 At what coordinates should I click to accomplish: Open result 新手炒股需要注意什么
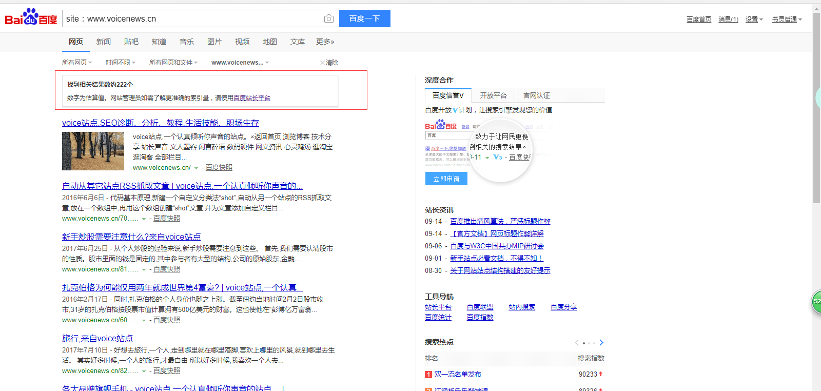click(x=131, y=237)
